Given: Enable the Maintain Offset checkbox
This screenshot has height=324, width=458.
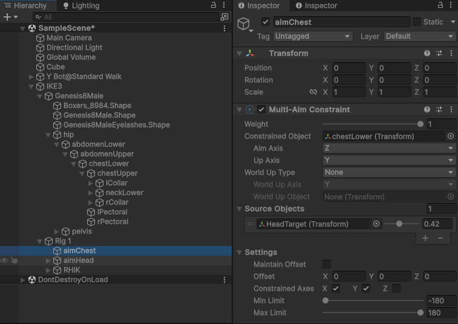Looking at the screenshot, I should point(327,264).
